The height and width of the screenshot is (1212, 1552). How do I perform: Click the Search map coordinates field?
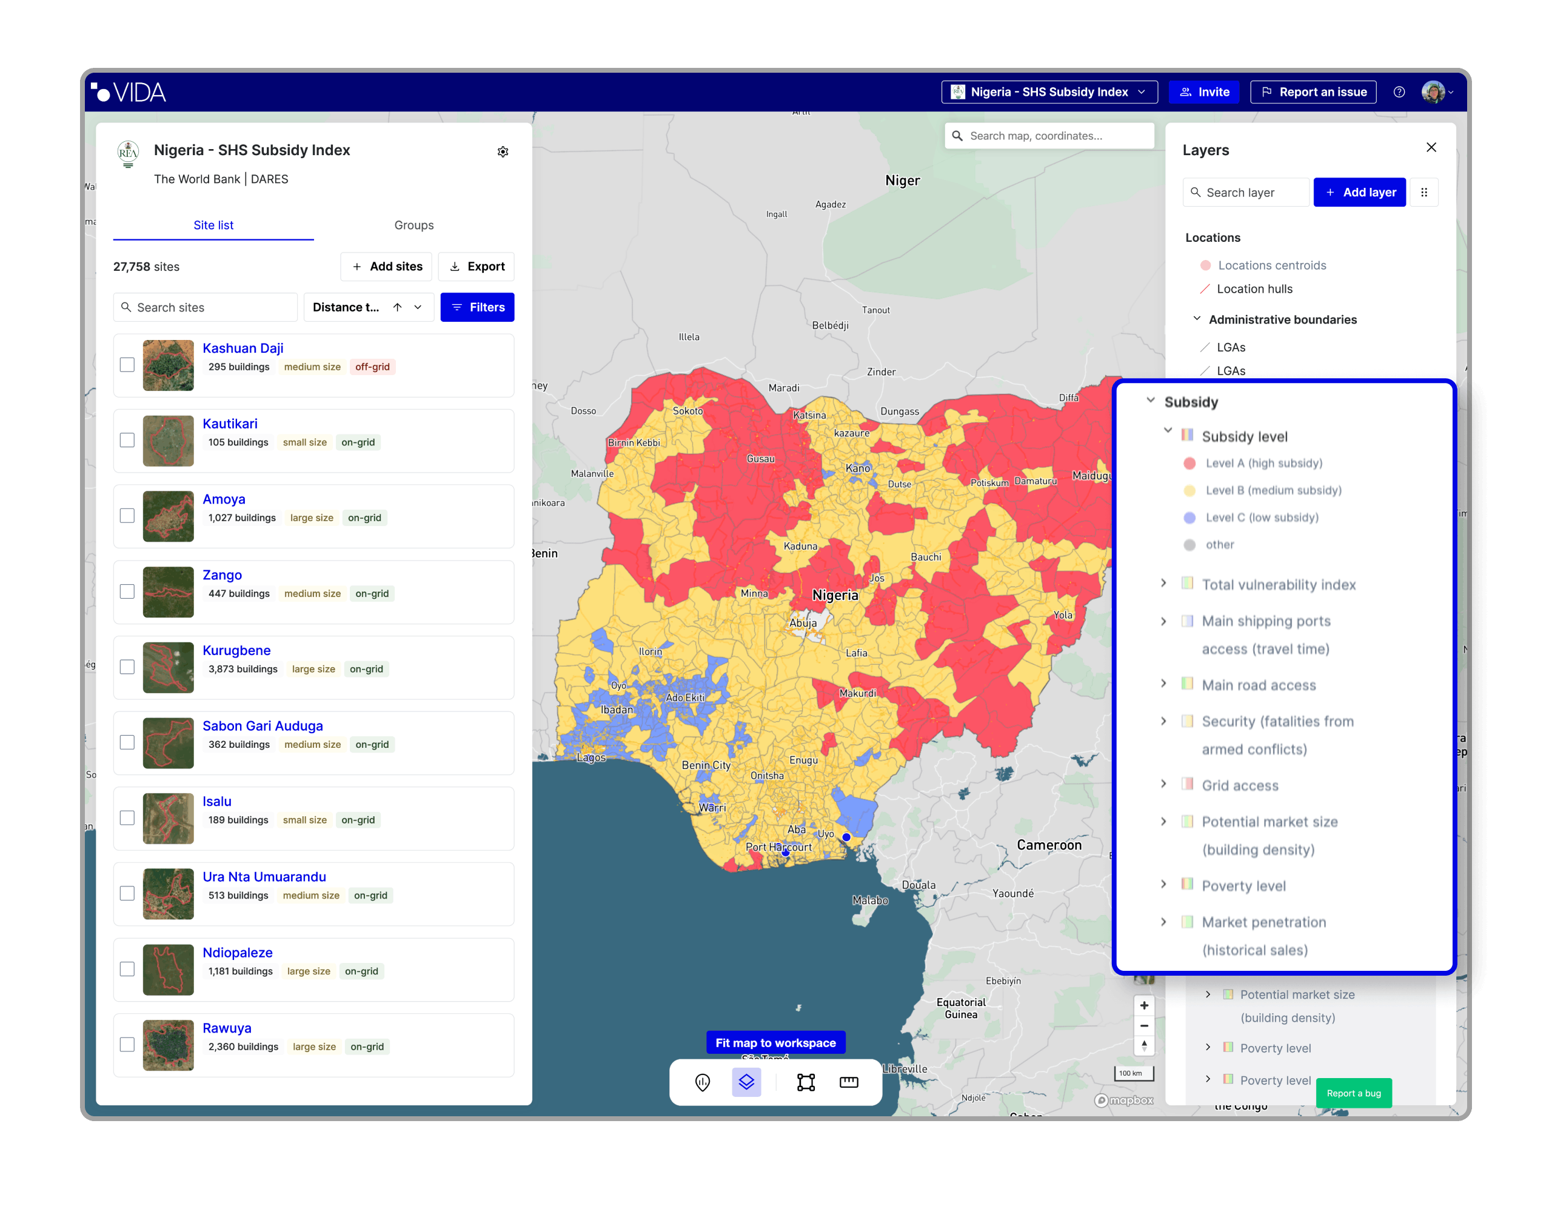click(x=1049, y=136)
